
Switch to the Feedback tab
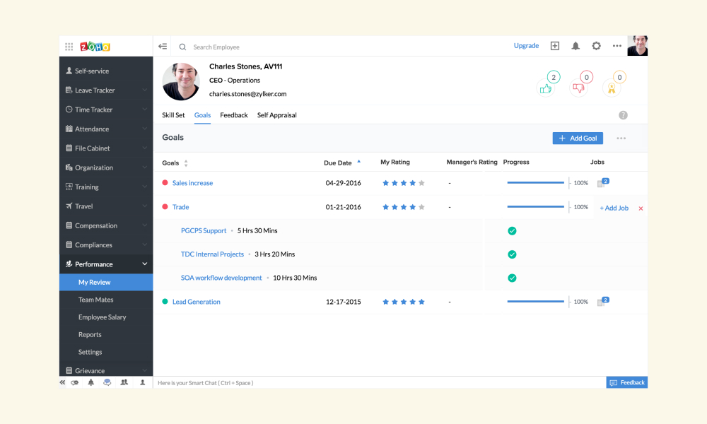[234, 115]
